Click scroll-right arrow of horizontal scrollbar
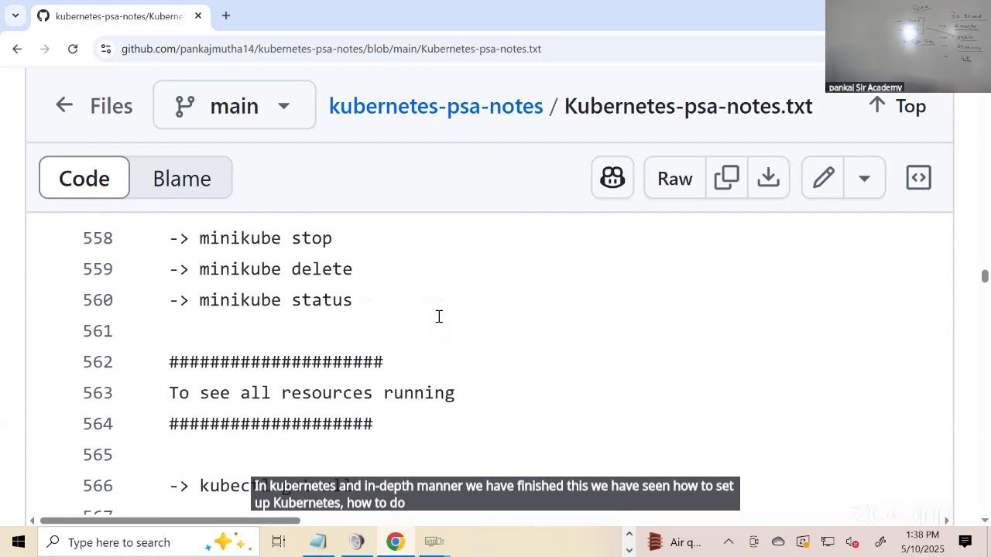Image resolution: width=991 pixels, height=557 pixels. point(947,521)
